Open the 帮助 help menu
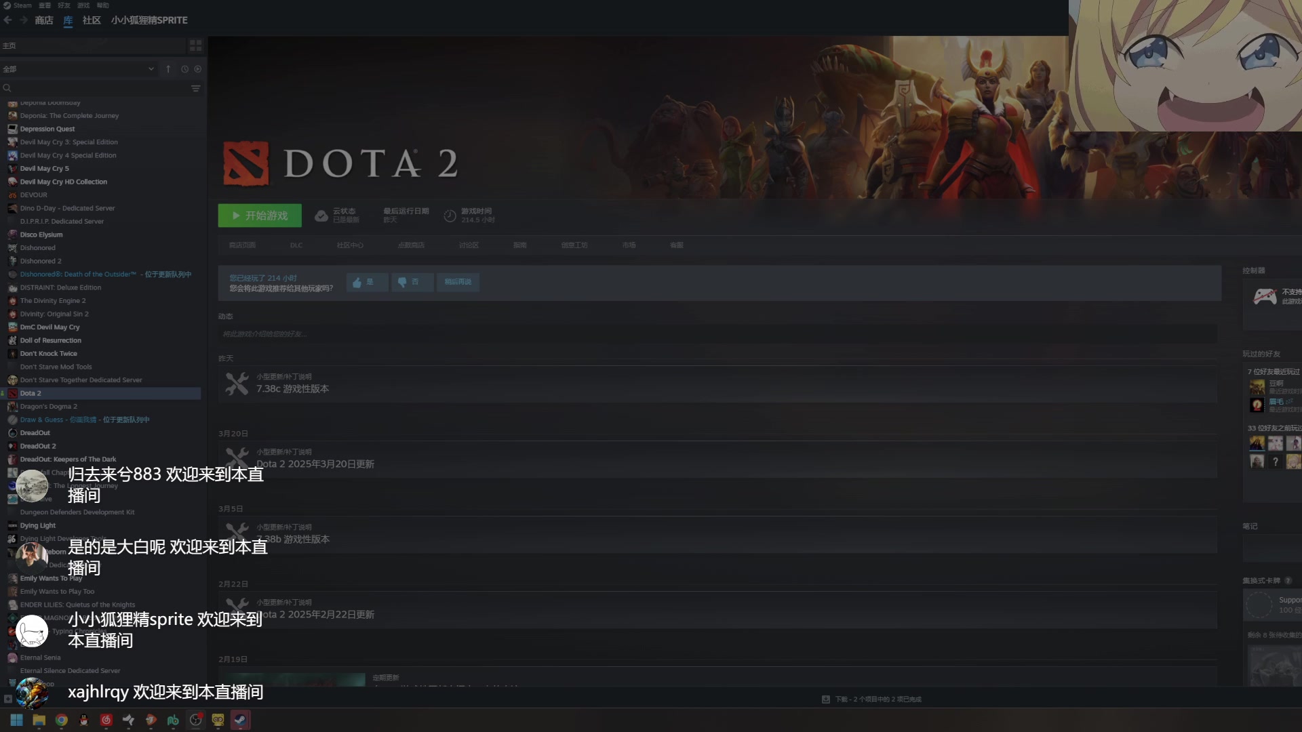Image resolution: width=1302 pixels, height=732 pixels. (102, 5)
